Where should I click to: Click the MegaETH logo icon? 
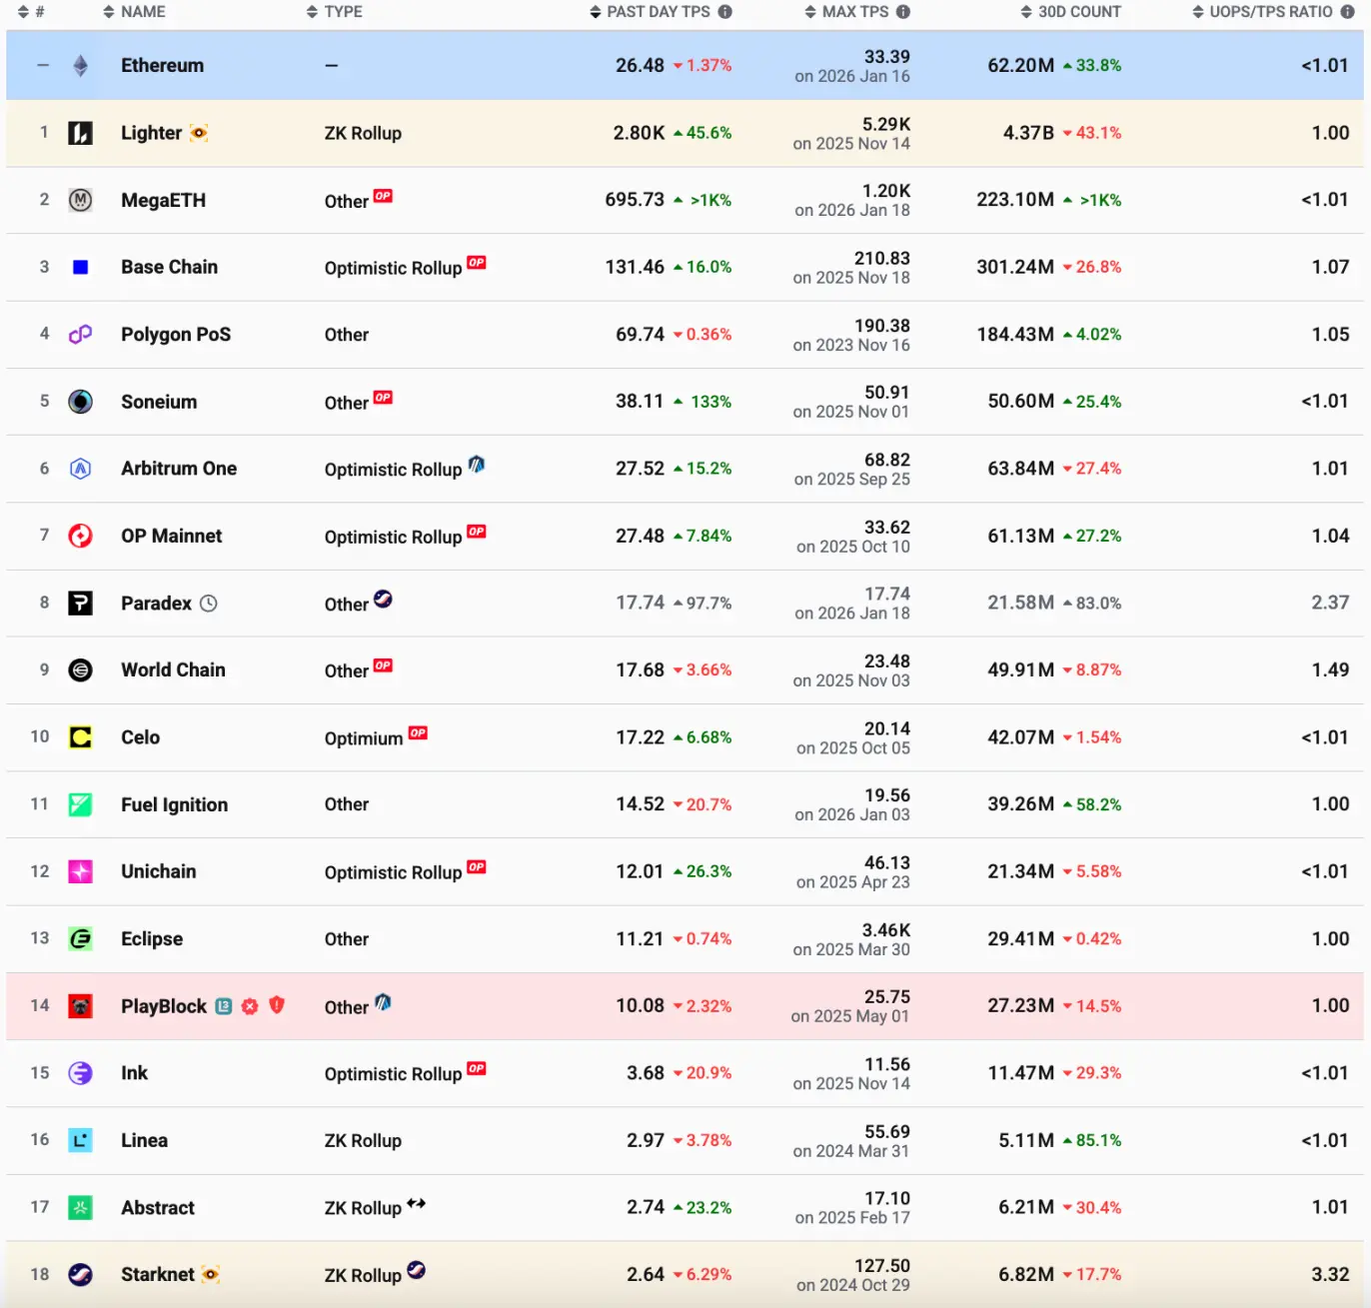80,200
